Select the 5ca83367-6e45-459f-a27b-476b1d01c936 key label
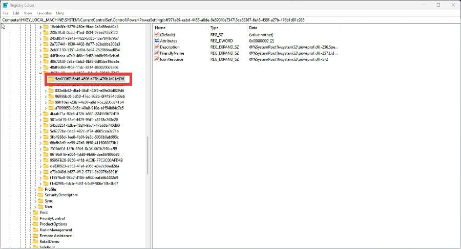461x249 pixels. point(89,79)
